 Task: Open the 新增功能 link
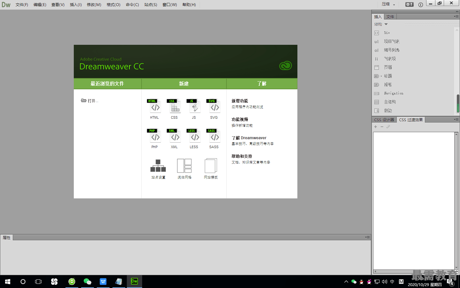coord(240,101)
